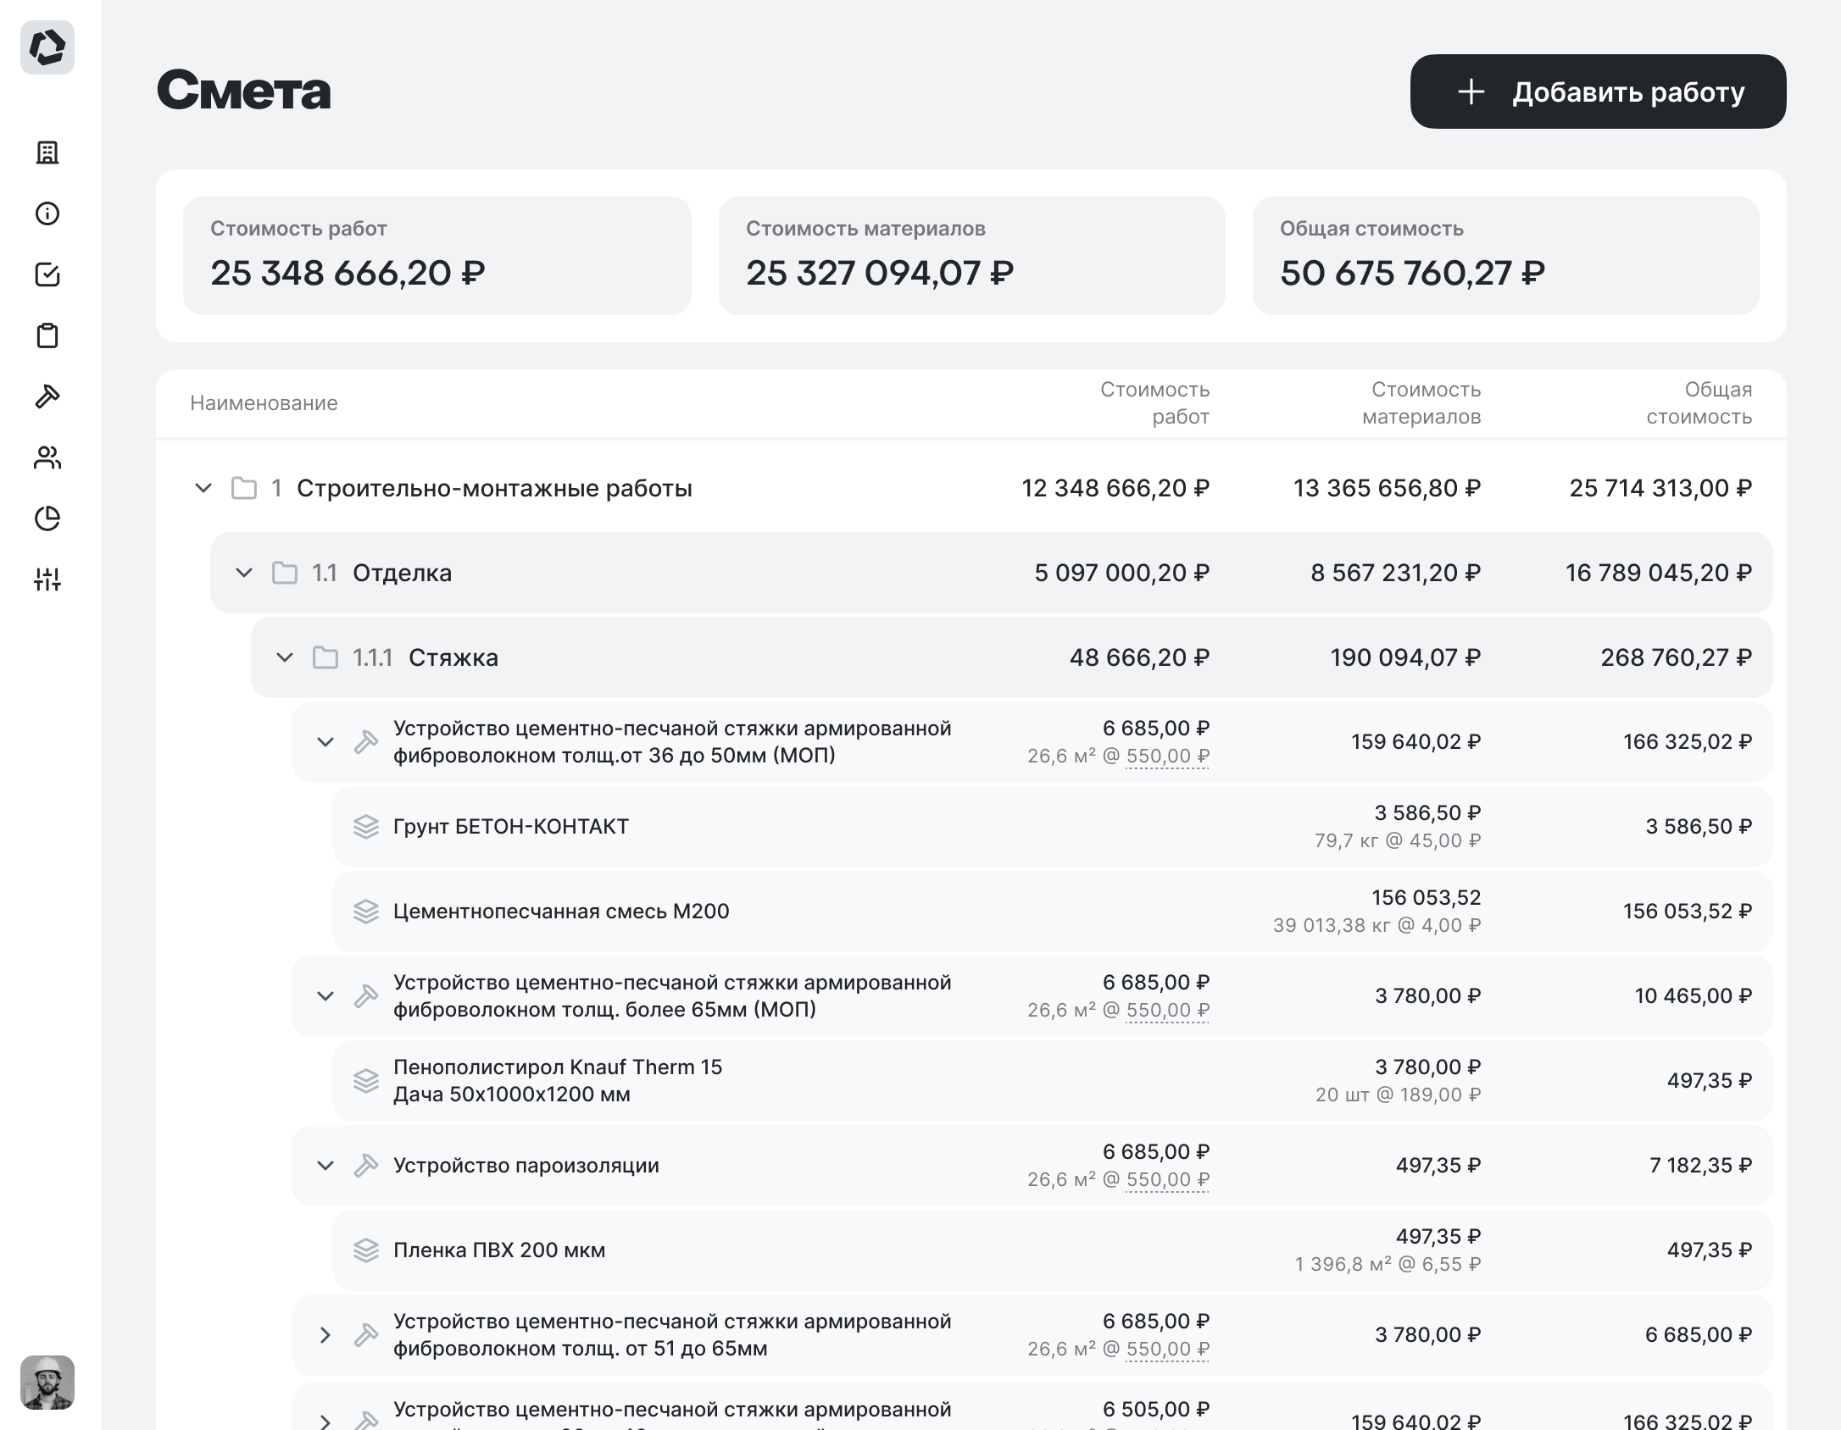Collapse the Устройство пароизоляции work row
1841x1430 pixels.
coord(325,1166)
